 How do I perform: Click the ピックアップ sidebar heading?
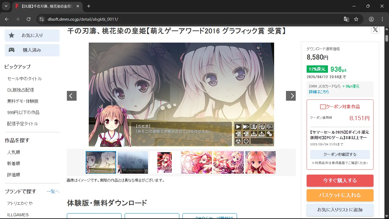[18, 67]
